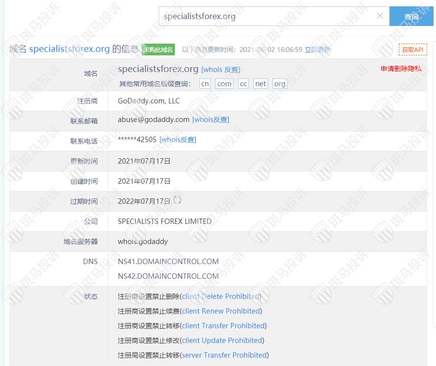Open whois反查 beside phone number
Screen dimensions: 436x366
pos(178,140)
